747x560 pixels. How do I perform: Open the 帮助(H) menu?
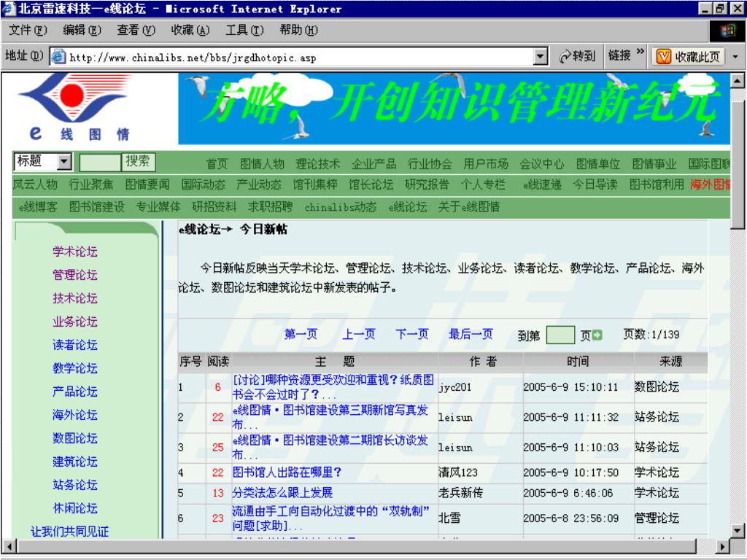click(298, 31)
